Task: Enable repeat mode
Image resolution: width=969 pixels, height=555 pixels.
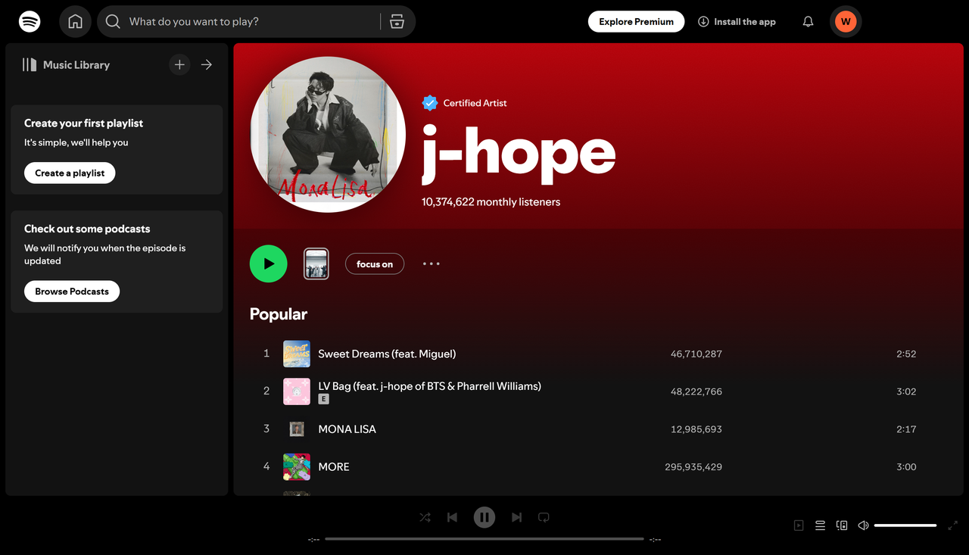Action: point(544,517)
